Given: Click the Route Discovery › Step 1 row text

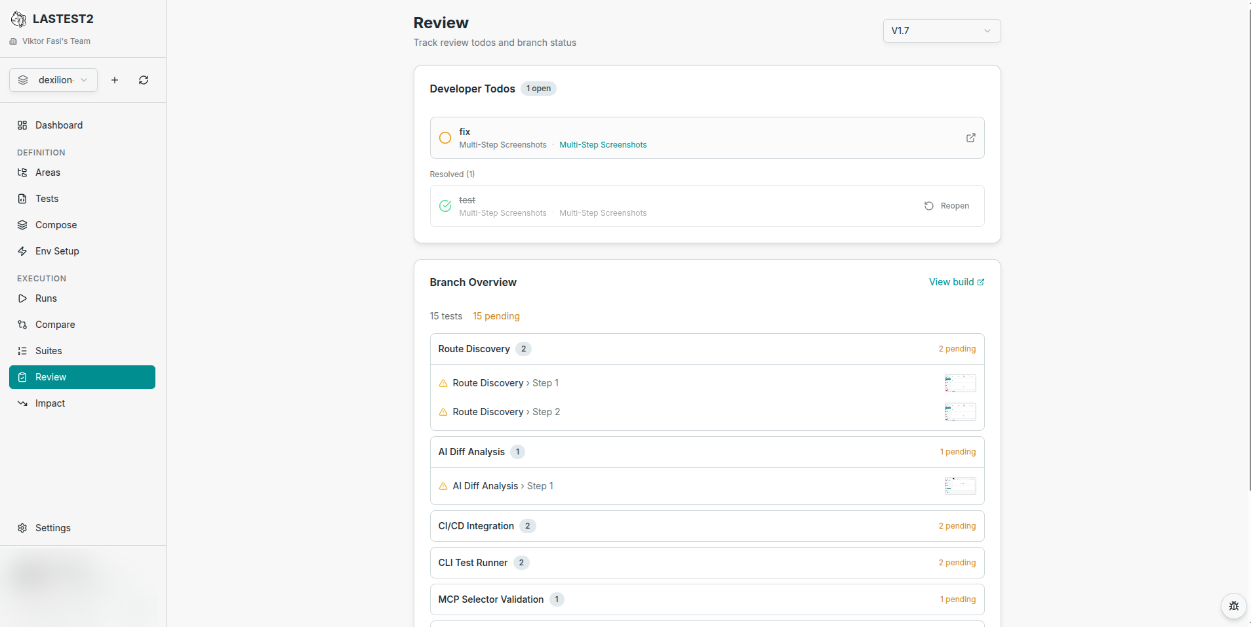Looking at the screenshot, I should (506, 383).
